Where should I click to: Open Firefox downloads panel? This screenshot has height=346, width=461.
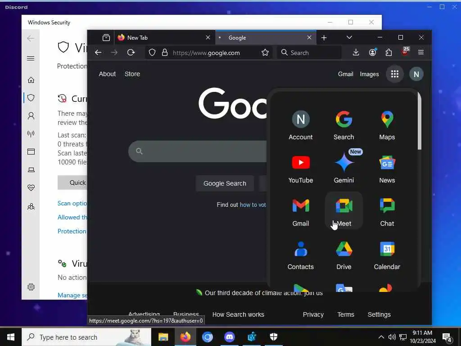[x=356, y=52]
